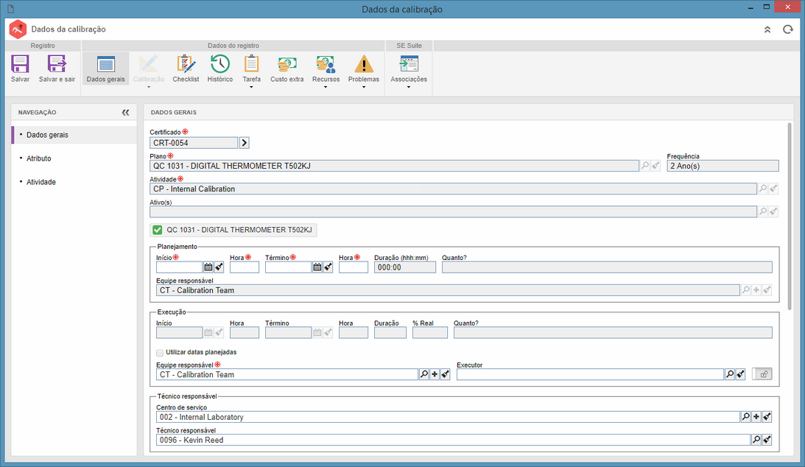The width and height of the screenshot is (805, 467).
Task: Click the Planejamento Início Hora field
Action: click(x=245, y=267)
